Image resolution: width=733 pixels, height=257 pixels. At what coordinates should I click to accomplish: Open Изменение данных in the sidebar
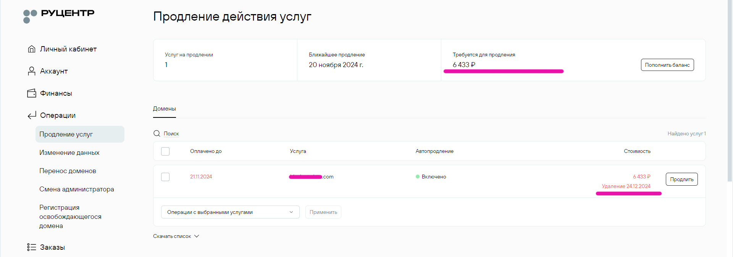click(x=69, y=153)
